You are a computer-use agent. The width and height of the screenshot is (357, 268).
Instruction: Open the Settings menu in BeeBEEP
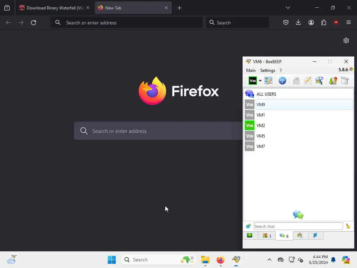pos(267,70)
